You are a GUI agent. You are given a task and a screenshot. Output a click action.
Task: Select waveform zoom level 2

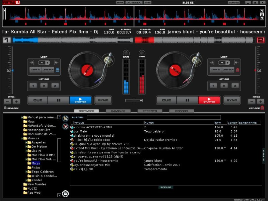[262, 15]
